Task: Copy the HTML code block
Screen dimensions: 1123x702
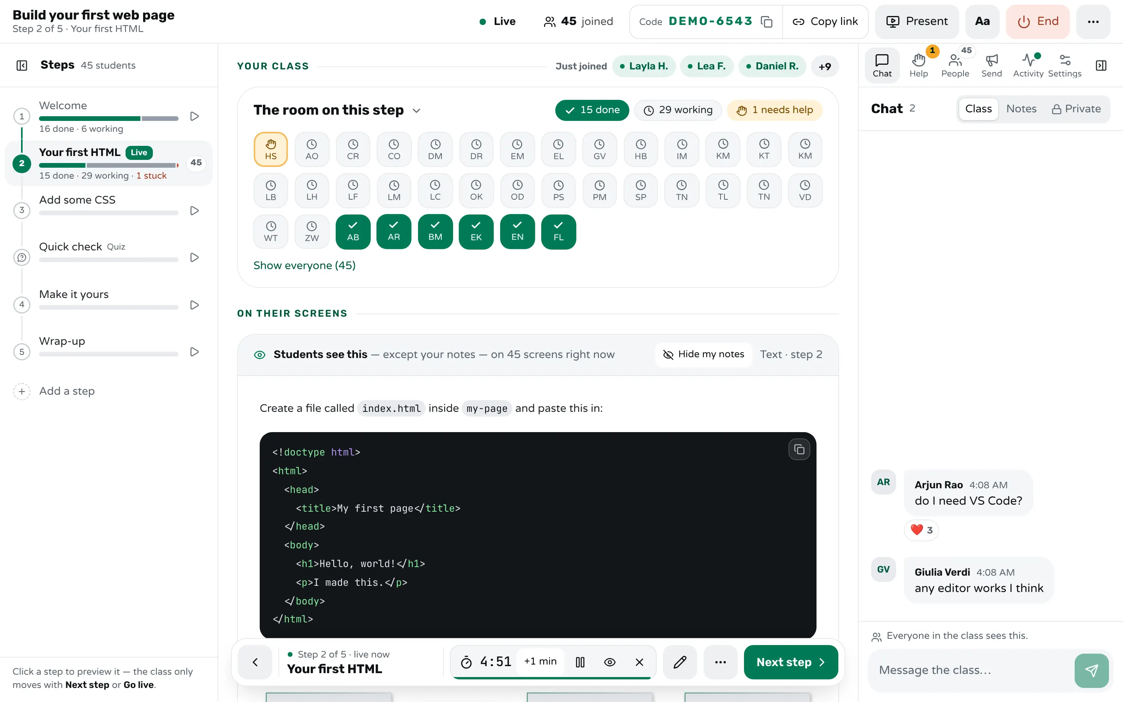Action: [x=799, y=449]
